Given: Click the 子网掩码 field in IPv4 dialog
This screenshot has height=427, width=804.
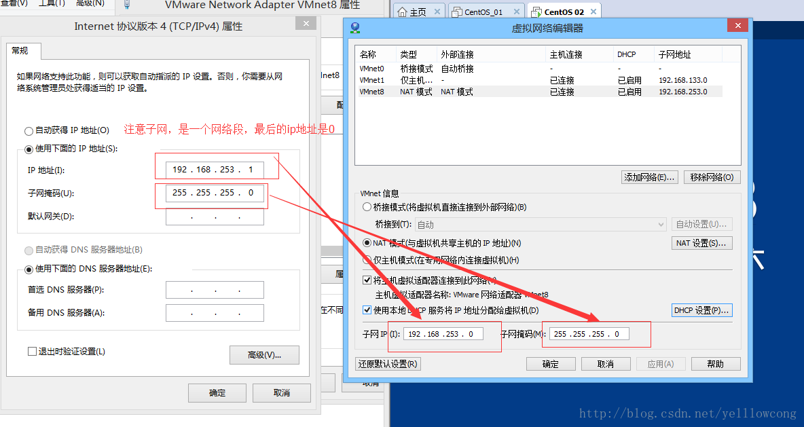Looking at the screenshot, I should pos(215,193).
